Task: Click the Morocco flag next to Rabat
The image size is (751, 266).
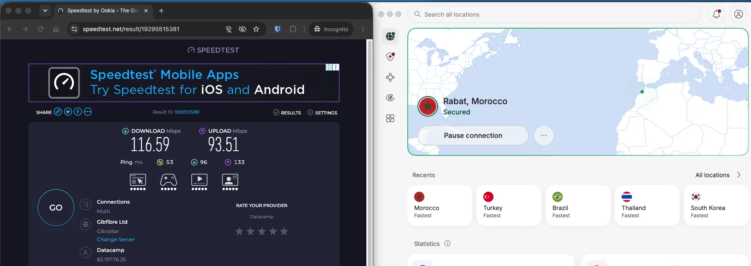Action: point(428,106)
